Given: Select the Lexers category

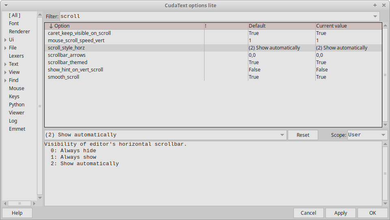Looking at the screenshot, I should point(16,56).
